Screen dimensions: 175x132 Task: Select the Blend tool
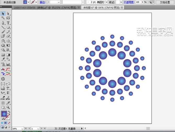pos(8,59)
